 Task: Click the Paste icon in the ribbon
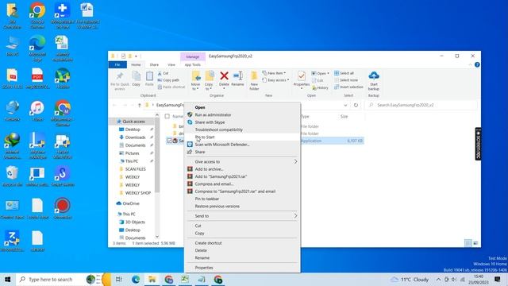coord(149,79)
